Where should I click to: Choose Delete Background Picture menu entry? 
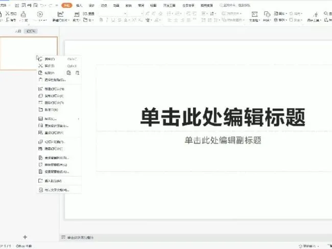pos(59,165)
